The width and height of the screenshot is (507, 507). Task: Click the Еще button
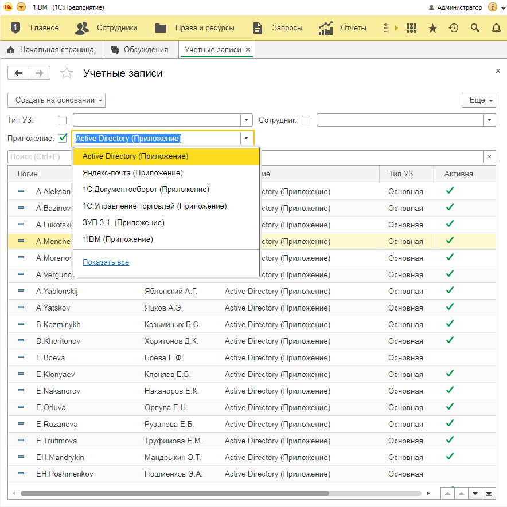pyautogui.click(x=479, y=100)
